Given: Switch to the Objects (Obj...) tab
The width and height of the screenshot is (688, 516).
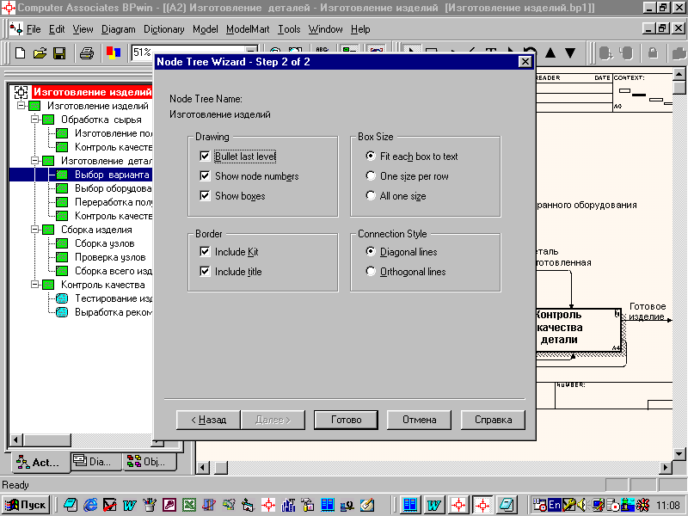Looking at the screenshot, I should (x=150, y=461).
